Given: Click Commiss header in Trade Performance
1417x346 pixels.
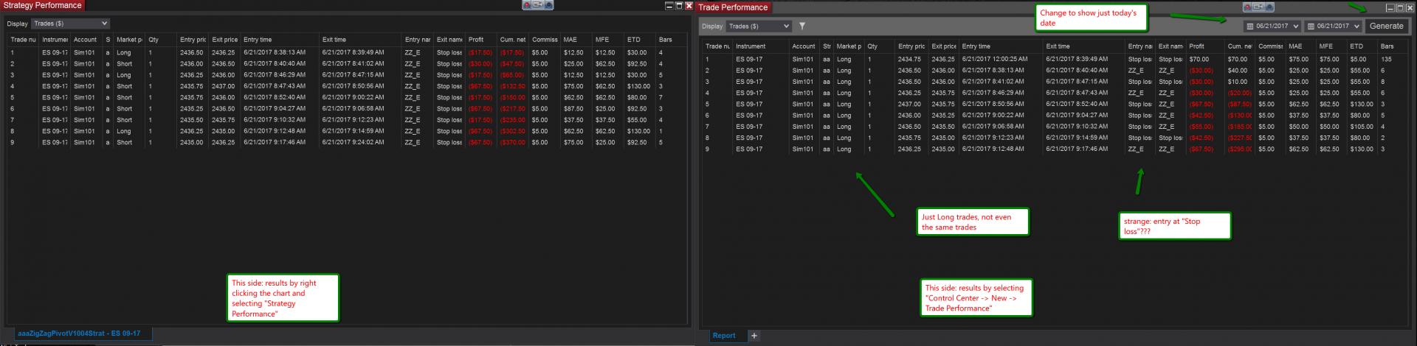Looking at the screenshot, I should (x=1271, y=46).
